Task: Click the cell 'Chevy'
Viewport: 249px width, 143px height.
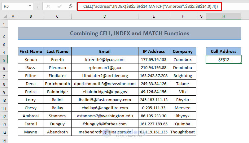Action: pyautogui.click(x=31, y=108)
